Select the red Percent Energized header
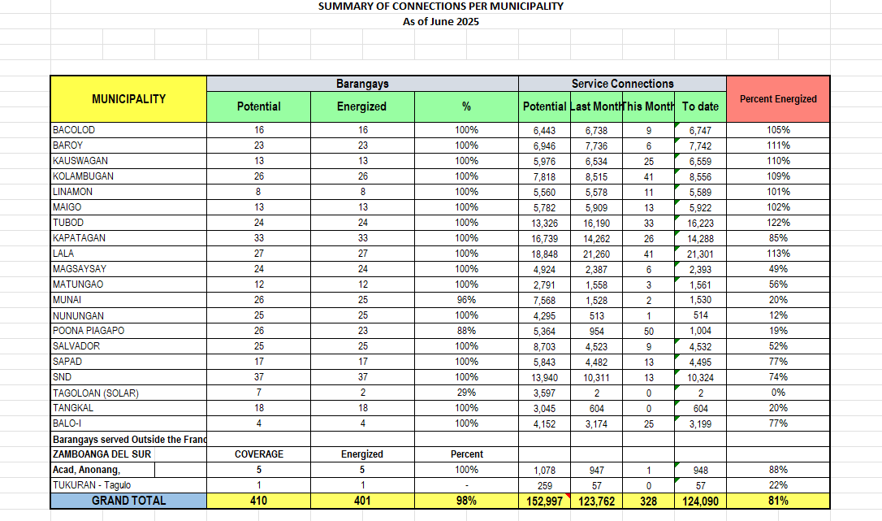Screen dimensions: 882x521 pyautogui.click(x=777, y=99)
